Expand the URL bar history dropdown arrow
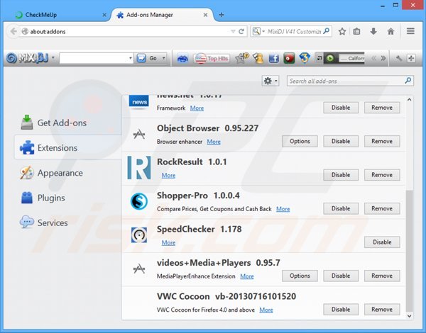This screenshot has height=333, width=426. (232, 31)
